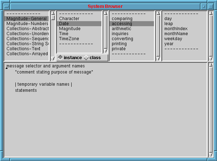Screen dimensions: 217x161
Task: Select the Magnitude class
Action: pos(79,29)
